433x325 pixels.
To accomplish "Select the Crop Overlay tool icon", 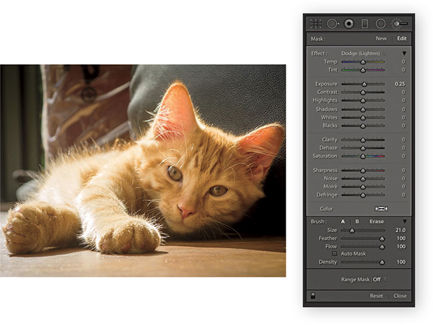I will pyautogui.click(x=315, y=24).
